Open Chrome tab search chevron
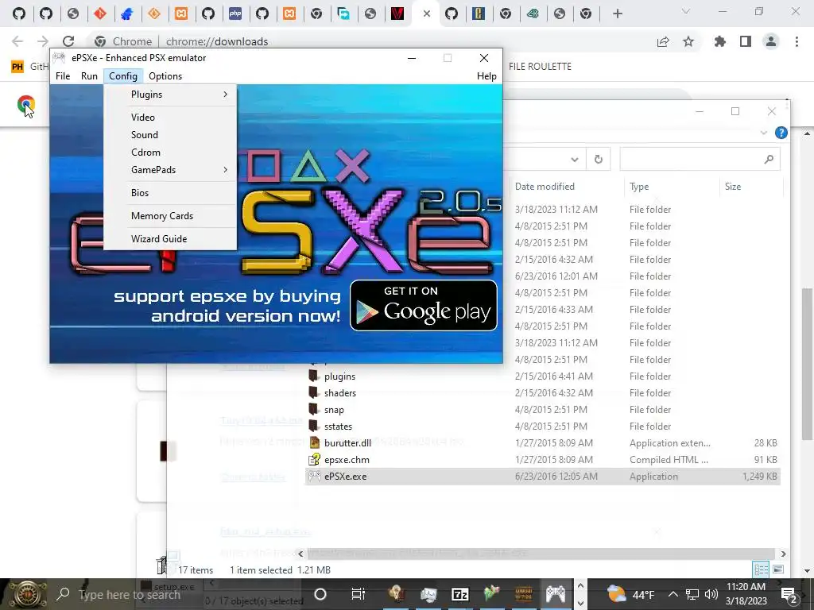 686,11
